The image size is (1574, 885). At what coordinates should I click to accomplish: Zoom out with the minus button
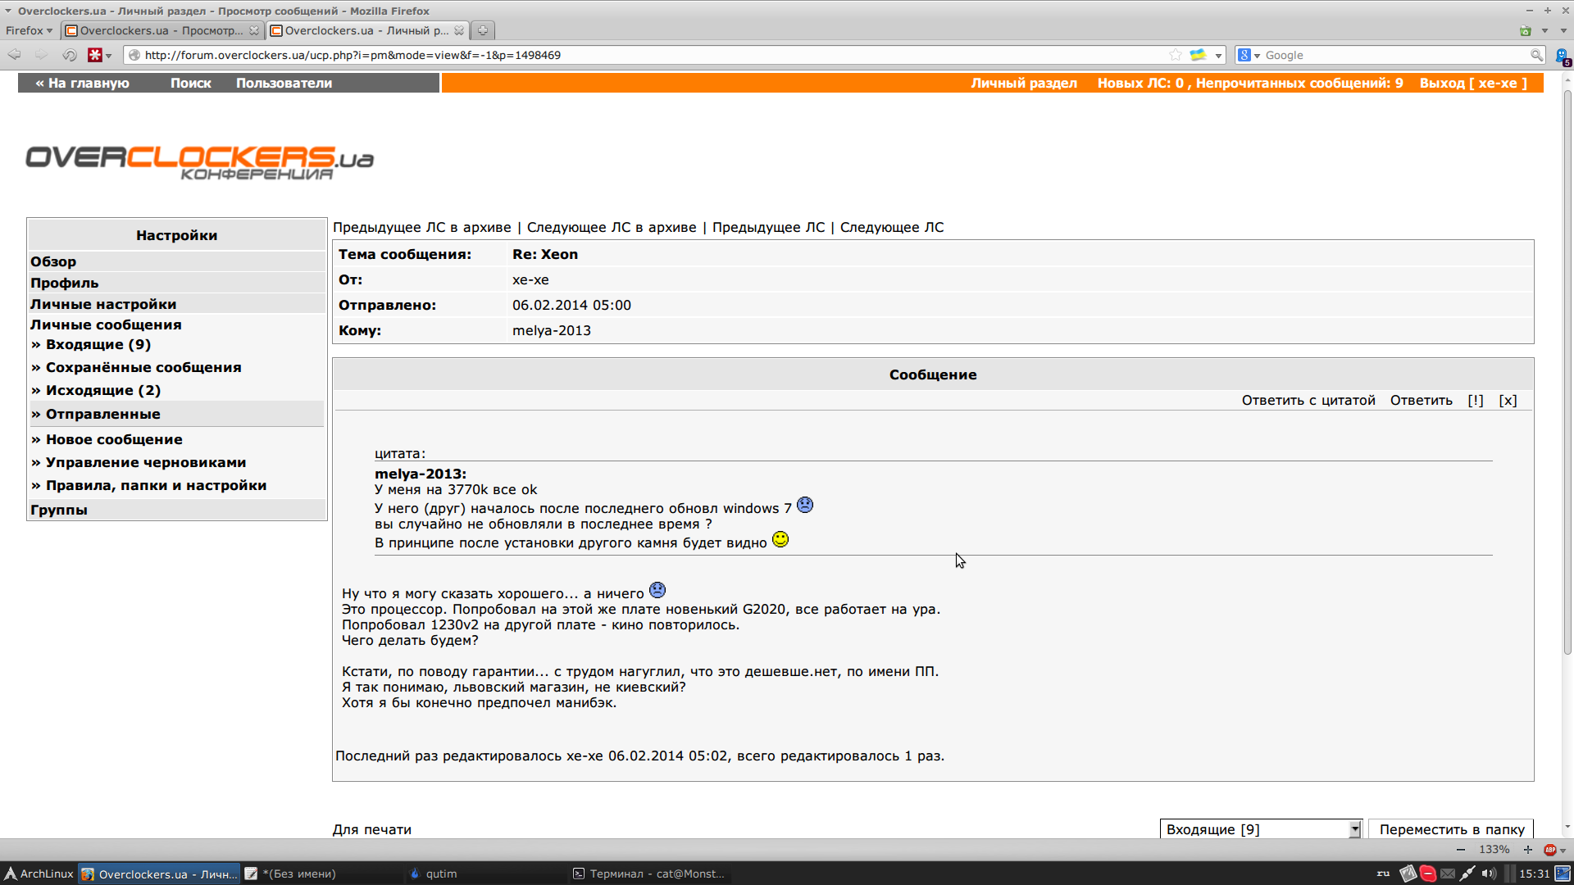(1461, 850)
